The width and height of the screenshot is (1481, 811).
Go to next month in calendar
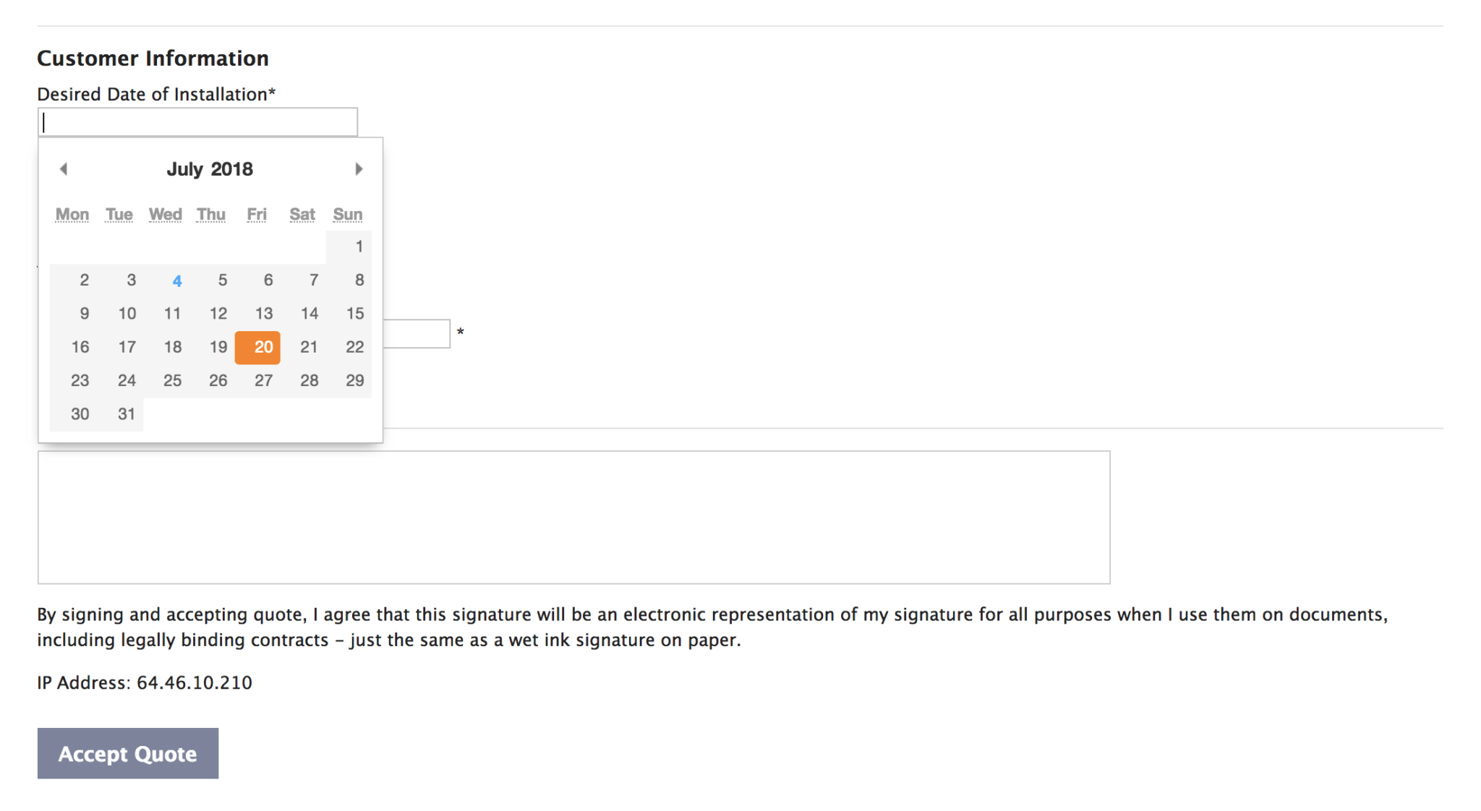[358, 169]
